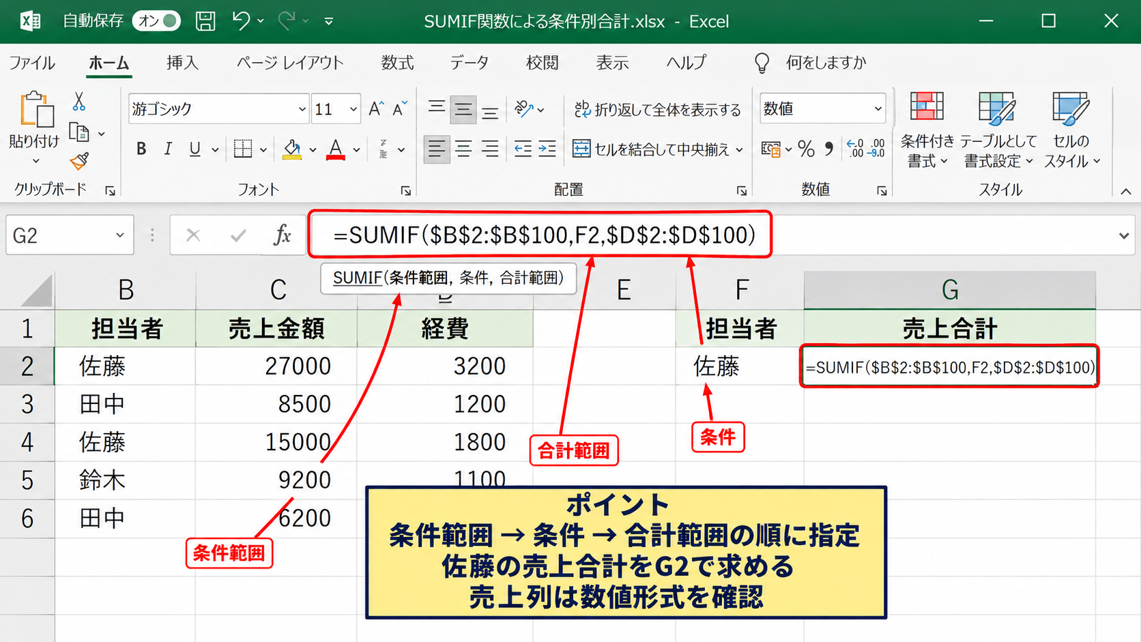This screenshot has height=642, width=1141.
Task: Open Conditional Formatting (条件付き書式)
Action: (x=926, y=130)
